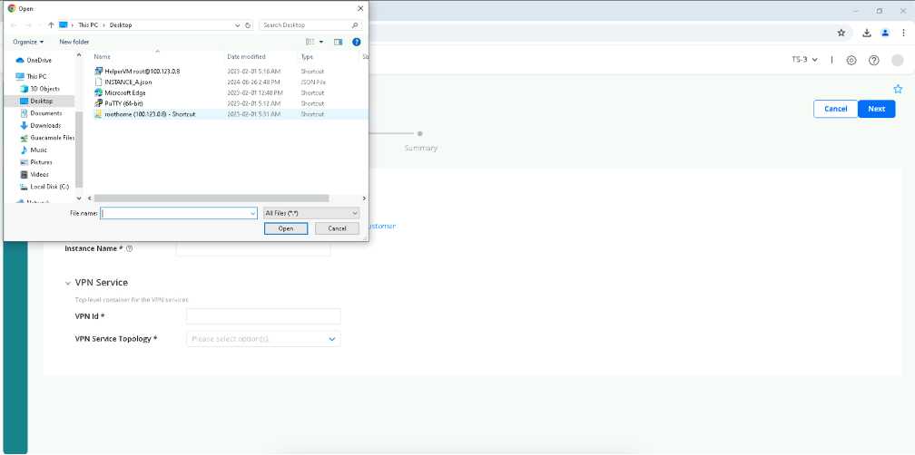Open the Organize menu

click(x=28, y=42)
